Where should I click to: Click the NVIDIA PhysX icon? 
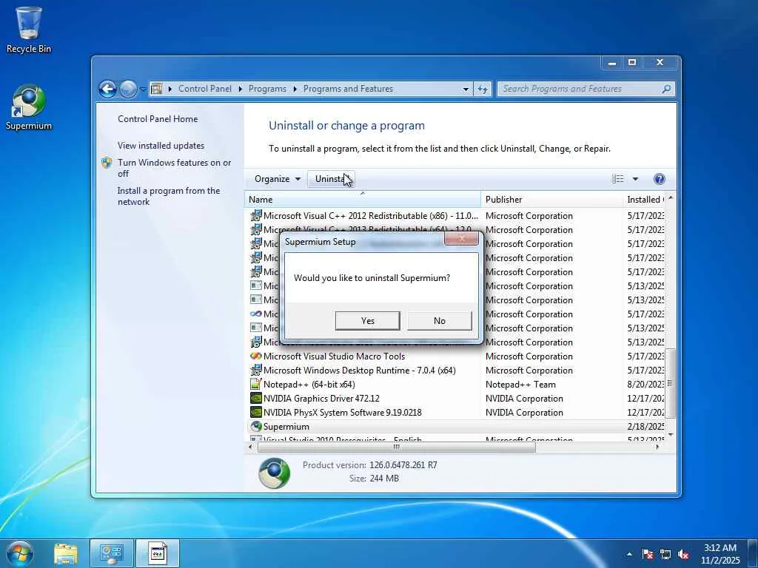tap(255, 413)
